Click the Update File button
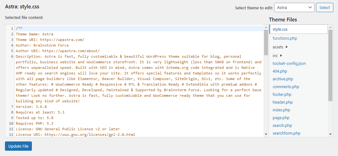Screen dimensions: 338x156 [18, 146]
